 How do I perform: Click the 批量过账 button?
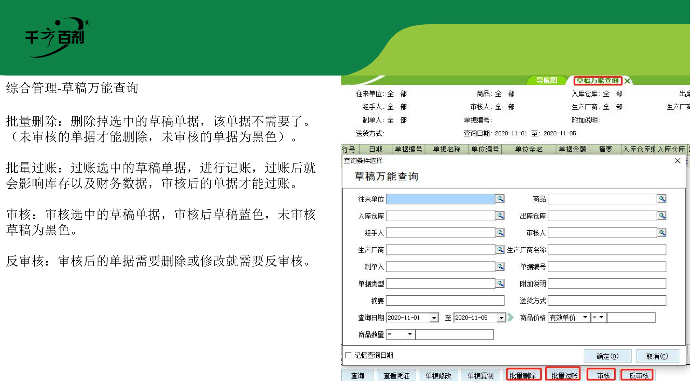(563, 375)
